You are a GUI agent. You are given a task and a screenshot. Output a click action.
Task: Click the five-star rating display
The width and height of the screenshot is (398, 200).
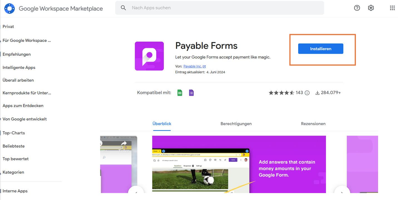281,93
